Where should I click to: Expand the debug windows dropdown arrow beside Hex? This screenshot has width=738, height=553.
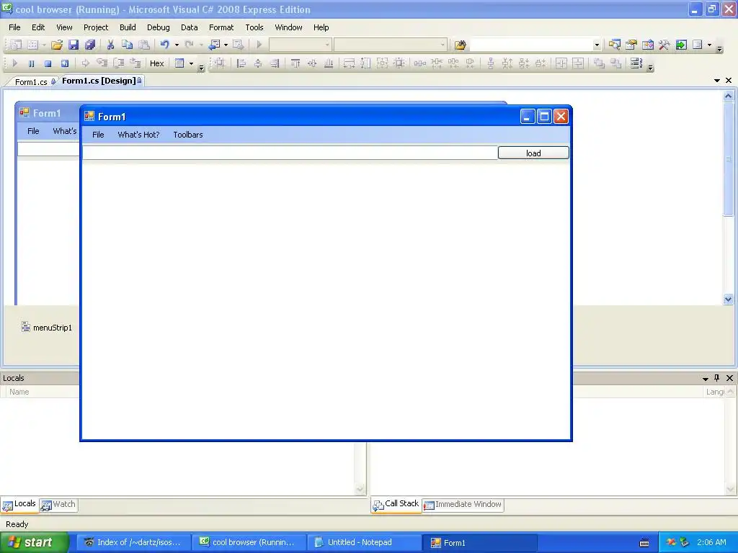click(191, 63)
